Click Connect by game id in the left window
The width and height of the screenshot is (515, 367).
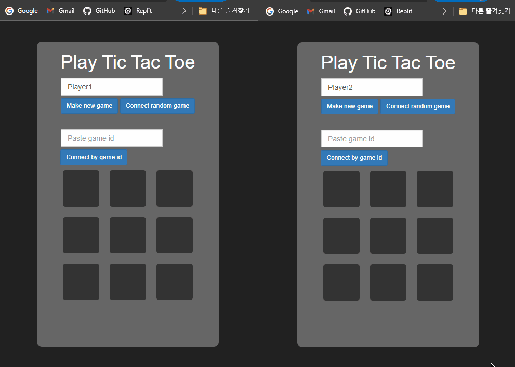tap(94, 157)
